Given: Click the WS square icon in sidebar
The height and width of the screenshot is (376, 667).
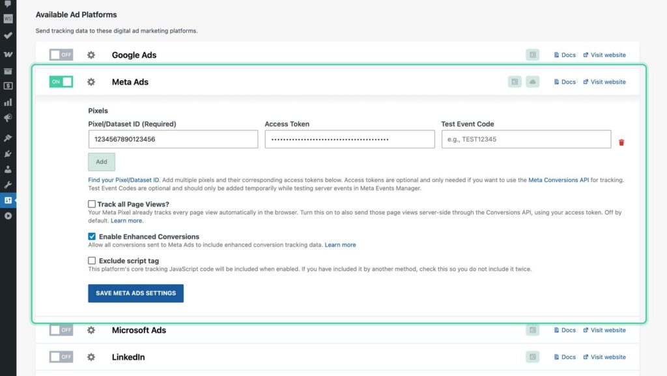Looking at the screenshot, I should pos(8,19).
